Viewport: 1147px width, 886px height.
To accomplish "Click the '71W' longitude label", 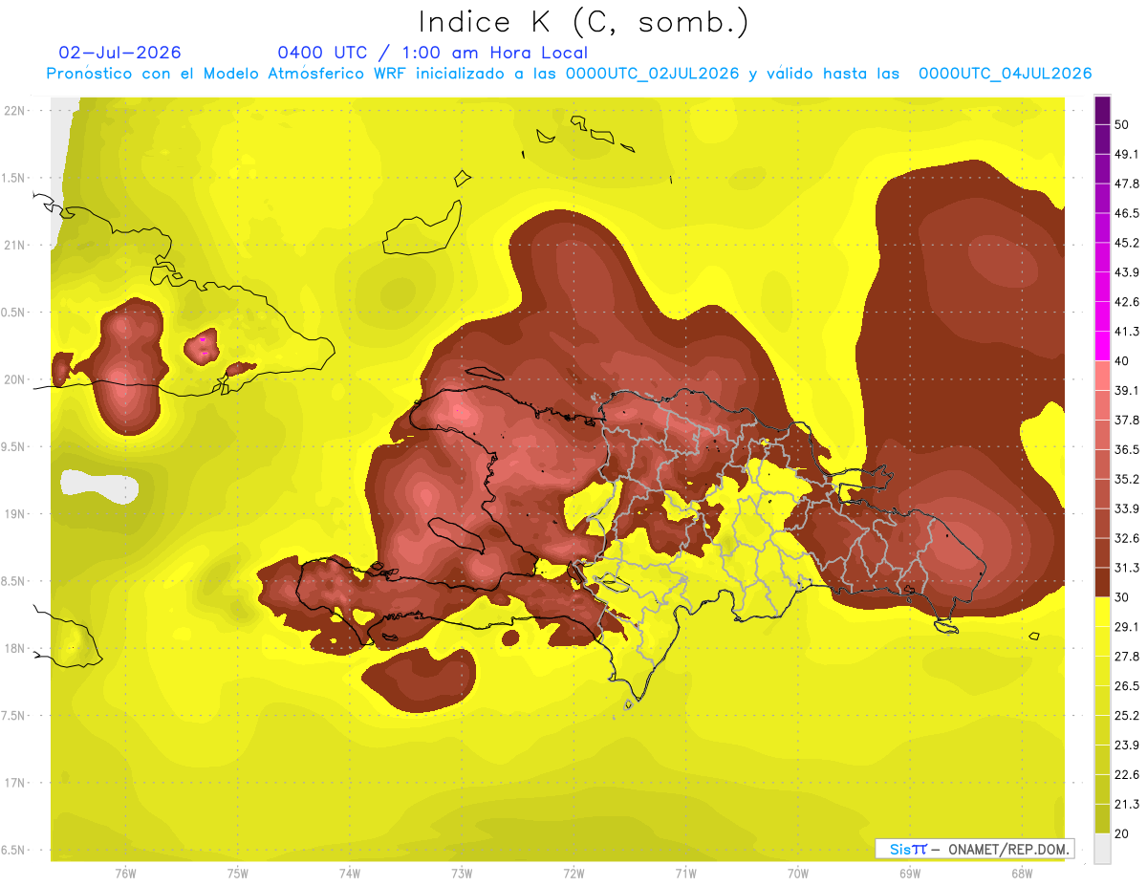I will coord(685,874).
